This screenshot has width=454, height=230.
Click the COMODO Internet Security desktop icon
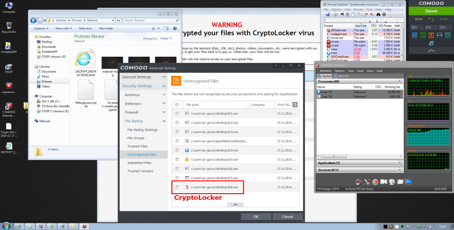pos(9,109)
